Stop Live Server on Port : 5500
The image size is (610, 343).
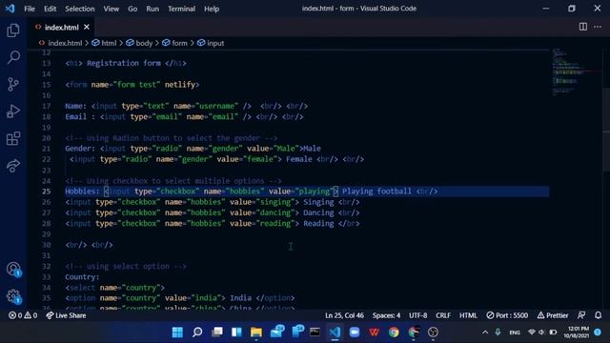click(507, 315)
